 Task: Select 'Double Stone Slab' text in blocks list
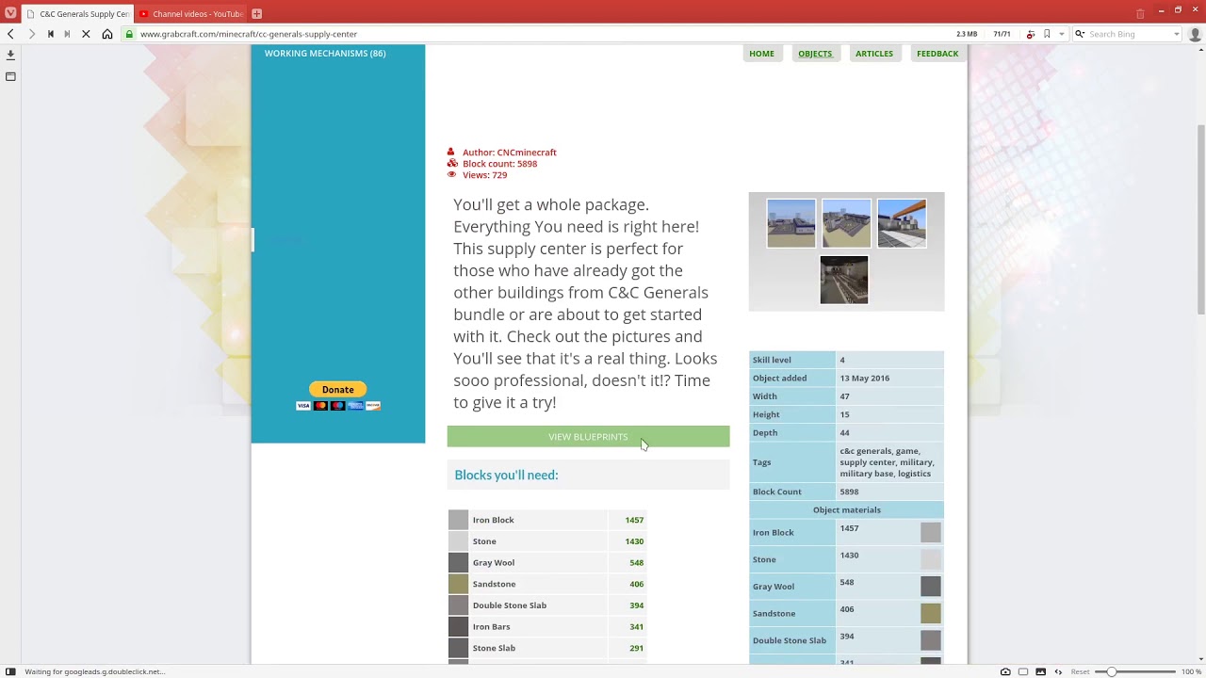[x=510, y=605]
